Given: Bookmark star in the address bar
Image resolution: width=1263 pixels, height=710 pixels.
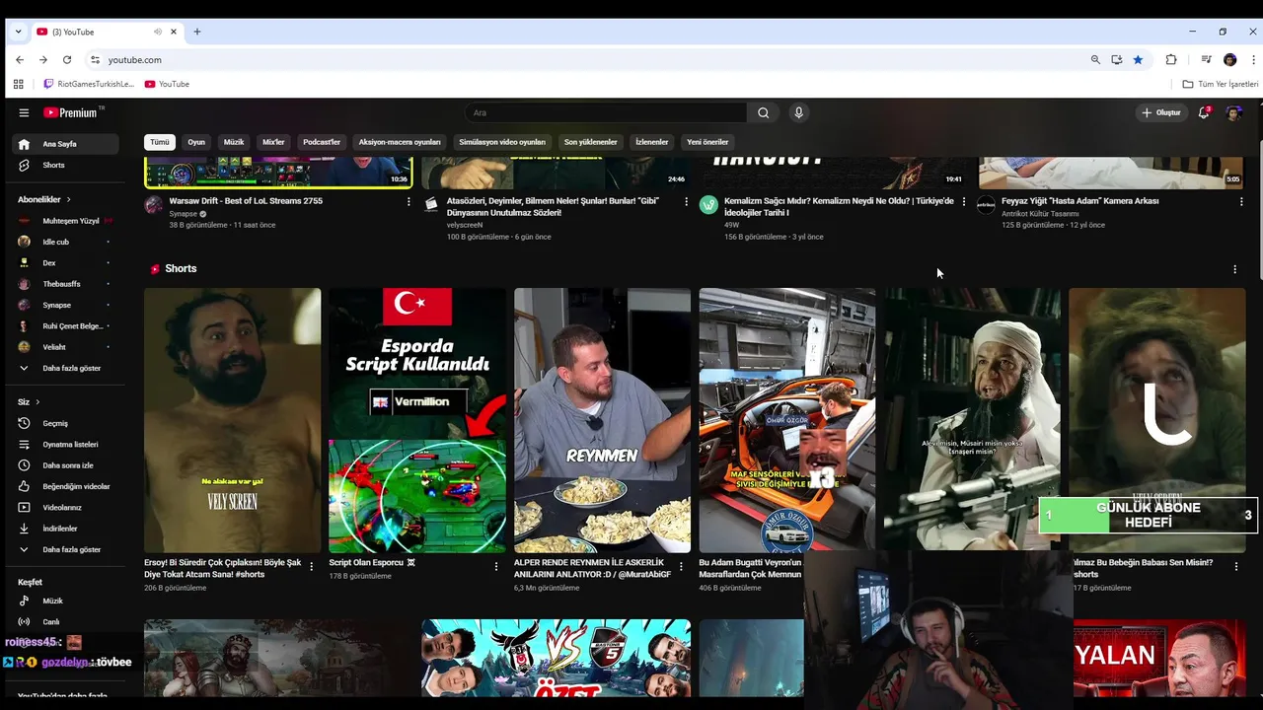Looking at the screenshot, I should pos(1138,60).
